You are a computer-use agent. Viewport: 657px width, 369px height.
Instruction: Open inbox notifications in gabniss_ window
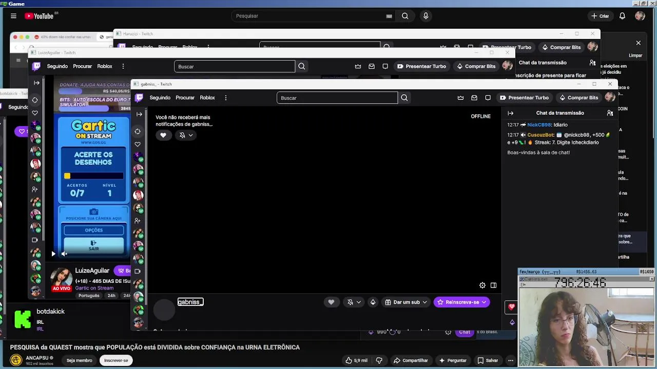click(474, 98)
